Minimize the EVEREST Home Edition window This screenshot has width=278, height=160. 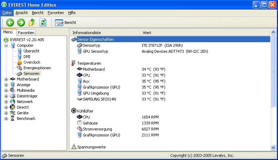256,5
